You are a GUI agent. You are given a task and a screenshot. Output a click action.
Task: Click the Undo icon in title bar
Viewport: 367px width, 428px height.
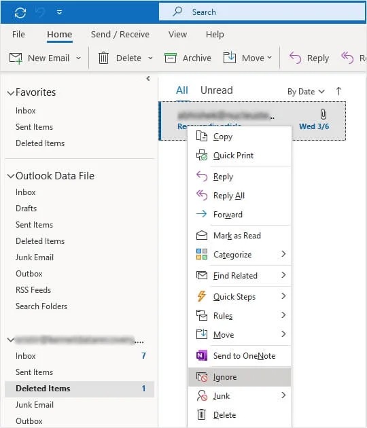(40, 12)
